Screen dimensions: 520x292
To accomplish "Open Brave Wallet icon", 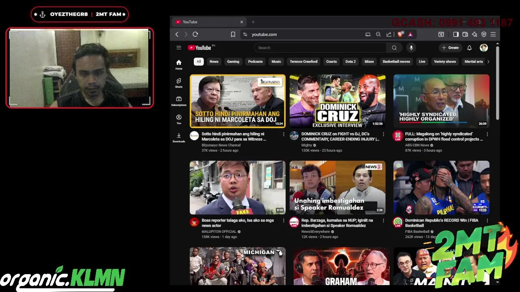I will point(465,34).
